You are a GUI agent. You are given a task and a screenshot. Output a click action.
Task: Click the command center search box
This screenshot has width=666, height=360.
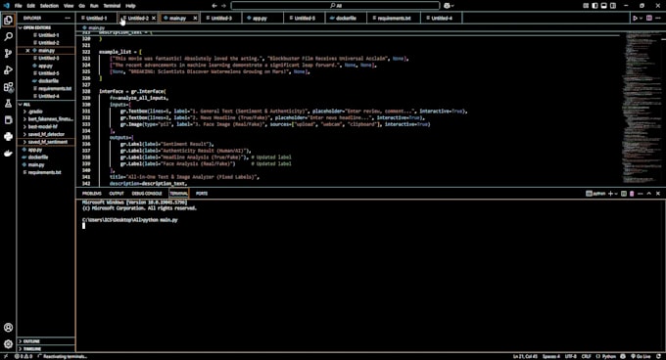pyautogui.click(x=335, y=6)
